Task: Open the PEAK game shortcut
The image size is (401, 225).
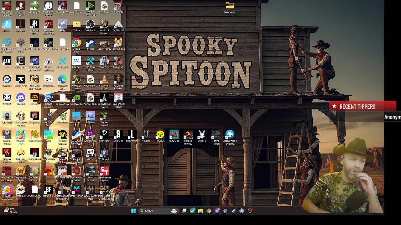Action: click(x=62, y=26)
